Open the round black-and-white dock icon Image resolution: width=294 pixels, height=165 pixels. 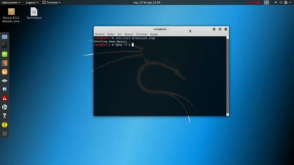point(5,107)
